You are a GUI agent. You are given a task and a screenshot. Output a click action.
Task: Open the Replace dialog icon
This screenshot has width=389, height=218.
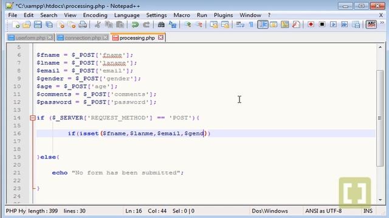(x=173, y=25)
